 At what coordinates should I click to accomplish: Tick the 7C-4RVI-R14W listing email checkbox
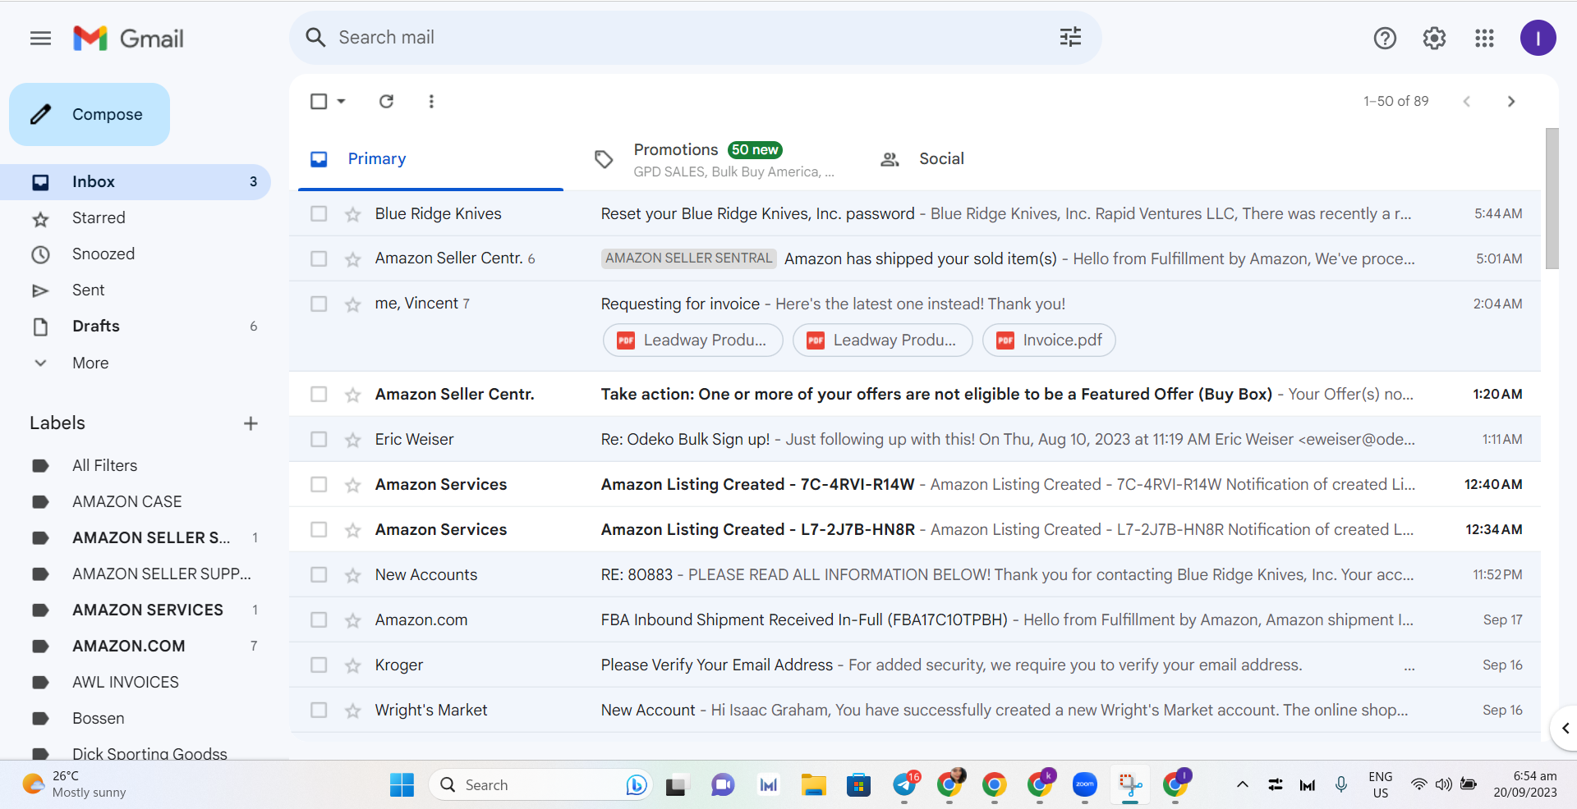tap(319, 484)
